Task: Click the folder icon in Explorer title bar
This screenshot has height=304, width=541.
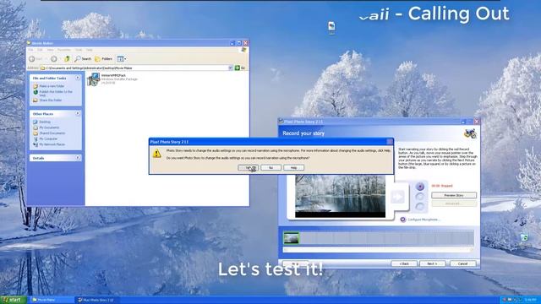Action: (x=29, y=43)
